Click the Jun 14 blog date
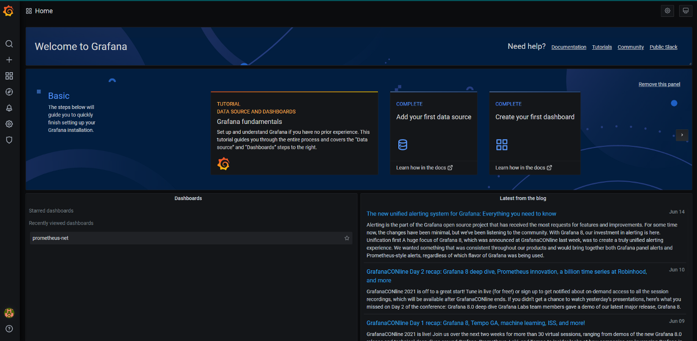 tap(677, 212)
